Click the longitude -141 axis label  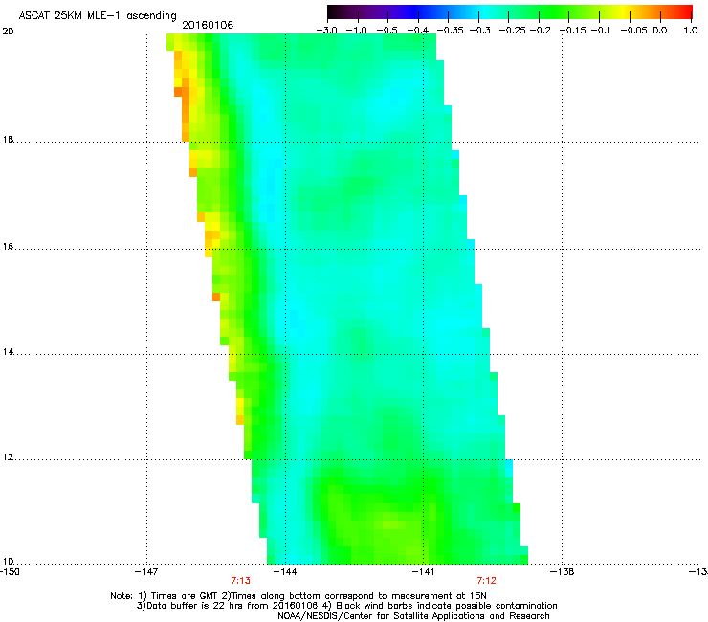pos(423,572)
